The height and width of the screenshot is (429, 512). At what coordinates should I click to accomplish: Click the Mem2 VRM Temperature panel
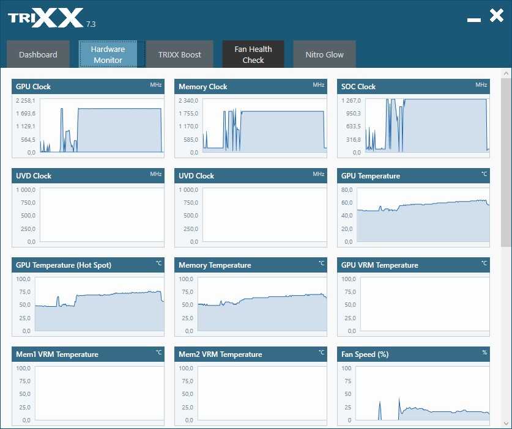point(262,394)
